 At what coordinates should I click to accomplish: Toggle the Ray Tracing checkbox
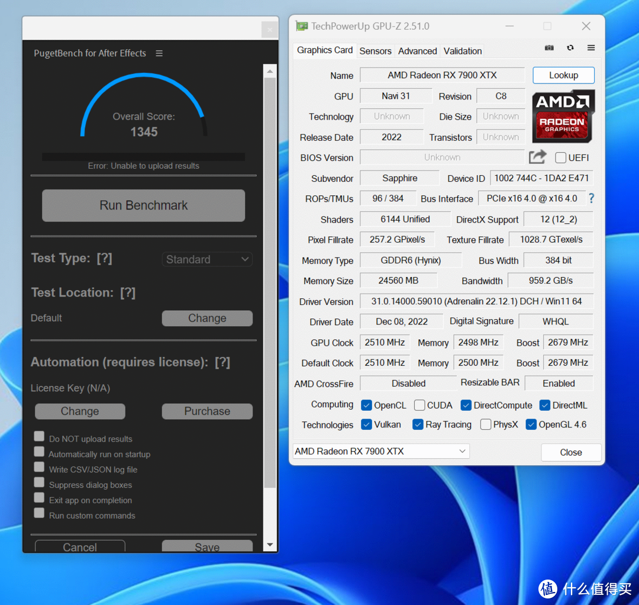click(418, 424)
